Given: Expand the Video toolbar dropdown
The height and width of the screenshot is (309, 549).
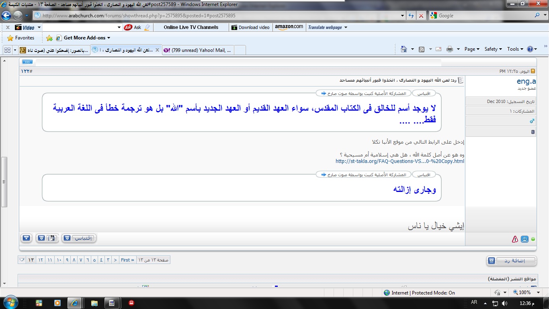Looking at the screenshot, I should point(39,27).
